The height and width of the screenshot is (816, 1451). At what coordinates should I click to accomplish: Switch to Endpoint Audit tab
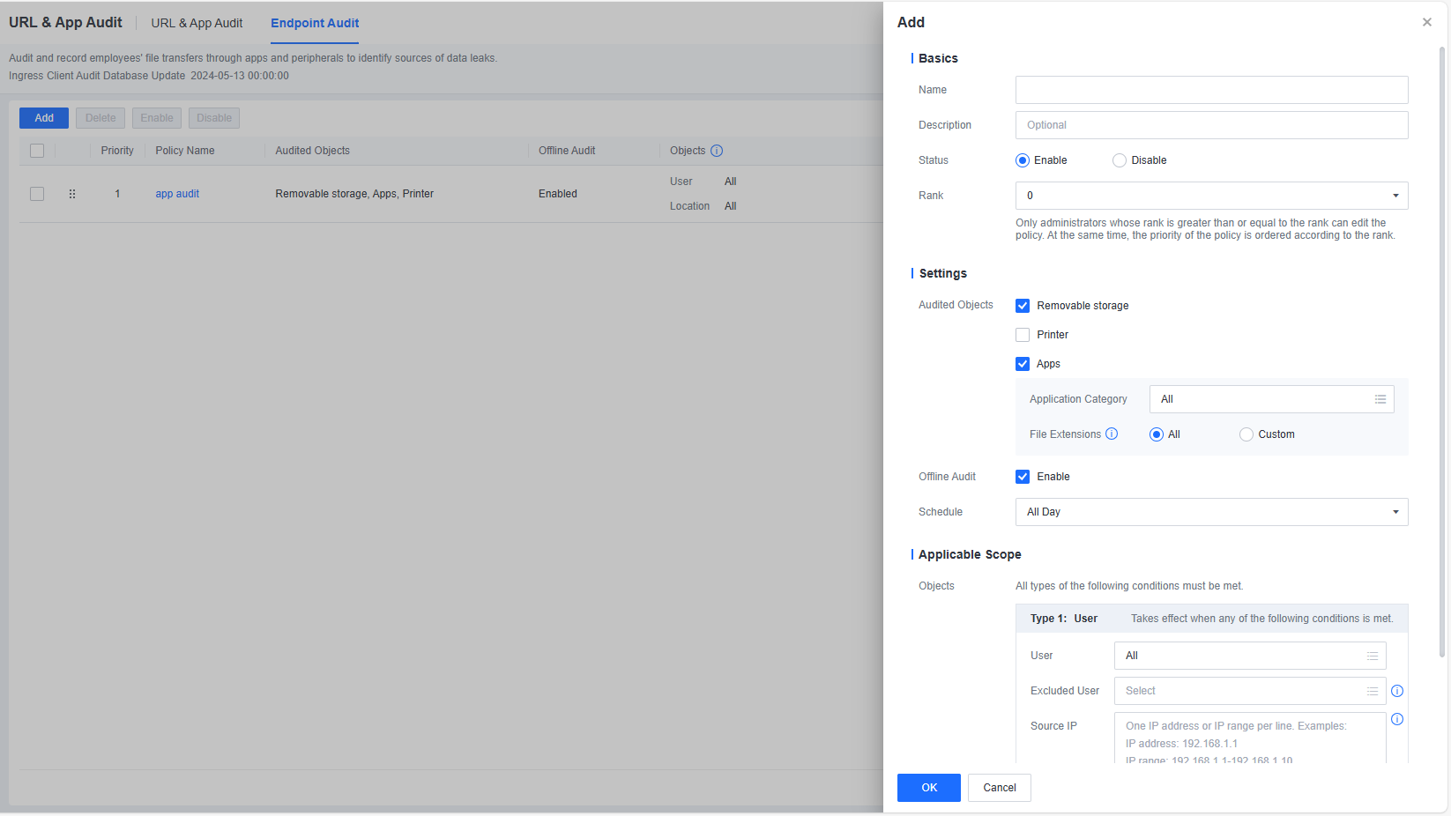(315, 23)
